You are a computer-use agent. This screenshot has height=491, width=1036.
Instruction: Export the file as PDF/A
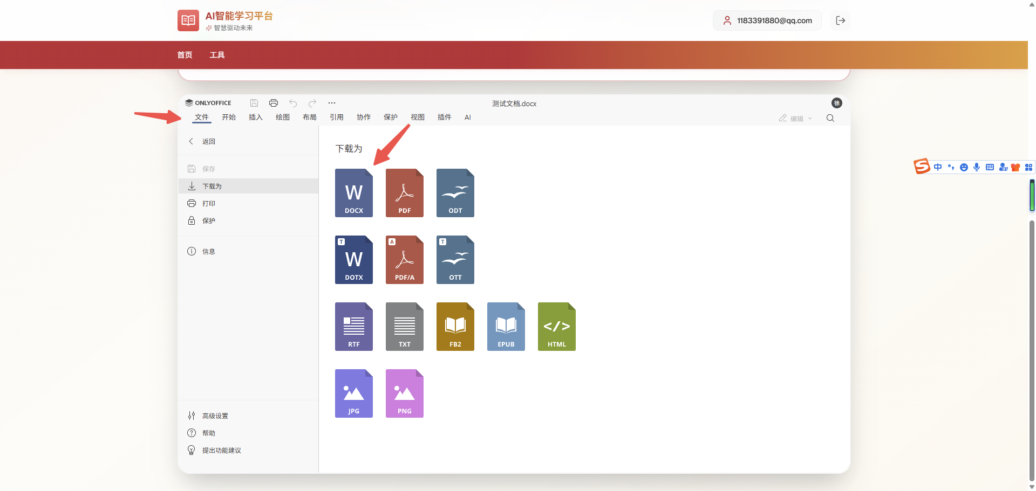[x=405, y=260]
